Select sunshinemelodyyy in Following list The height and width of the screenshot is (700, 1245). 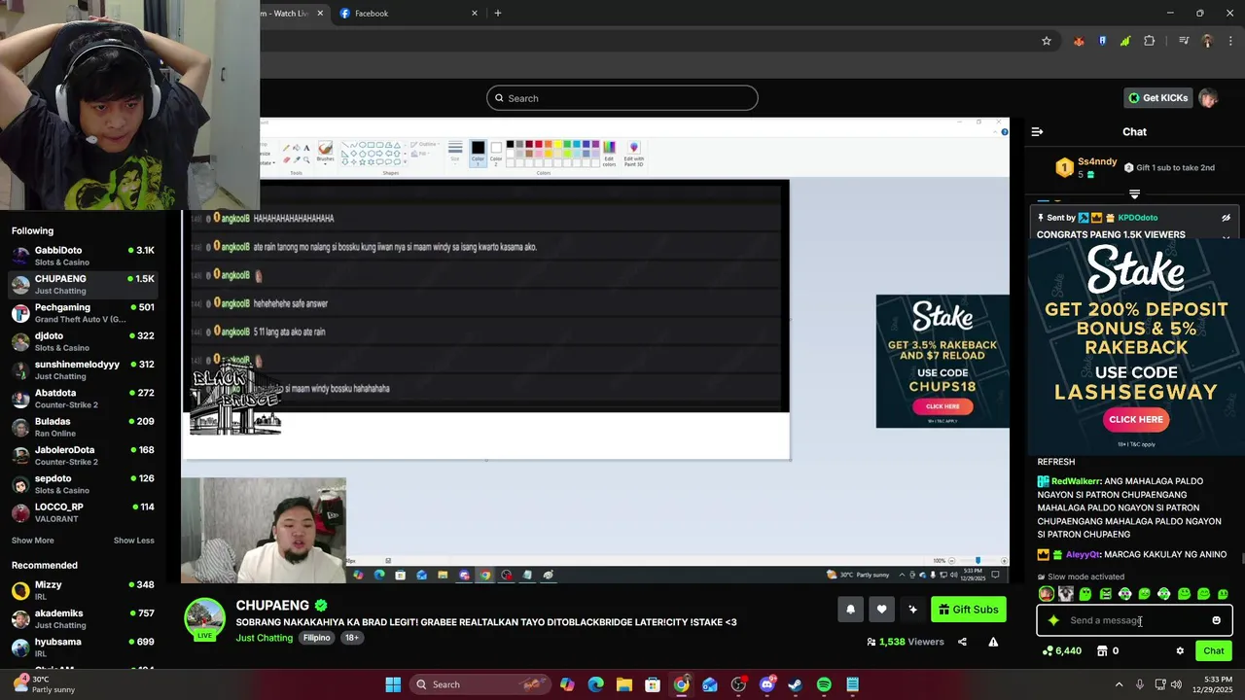83,369
